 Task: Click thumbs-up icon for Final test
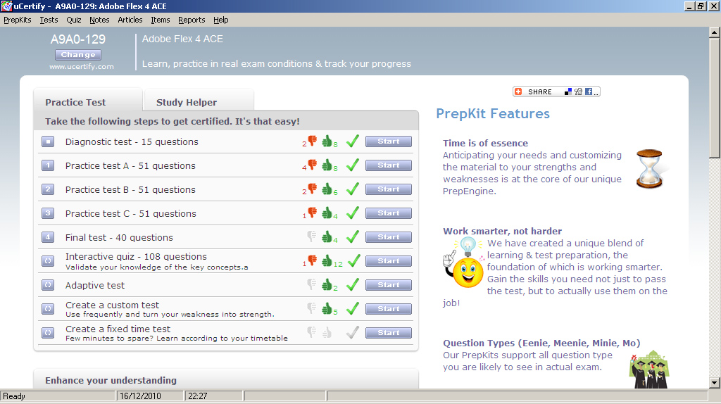[327, 236]
